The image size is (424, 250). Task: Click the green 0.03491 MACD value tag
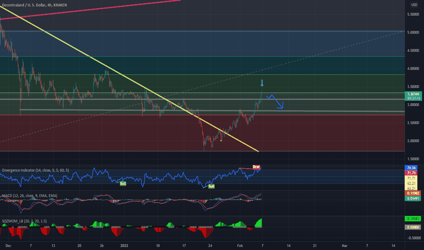coord(413,198)
